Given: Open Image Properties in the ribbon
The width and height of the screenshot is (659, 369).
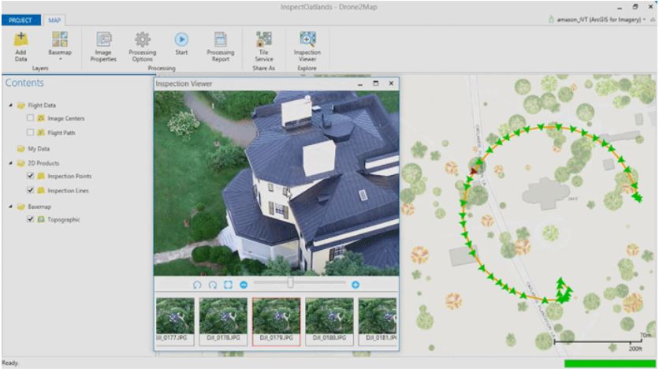Looking at the screenshot, I should point(103,39).
